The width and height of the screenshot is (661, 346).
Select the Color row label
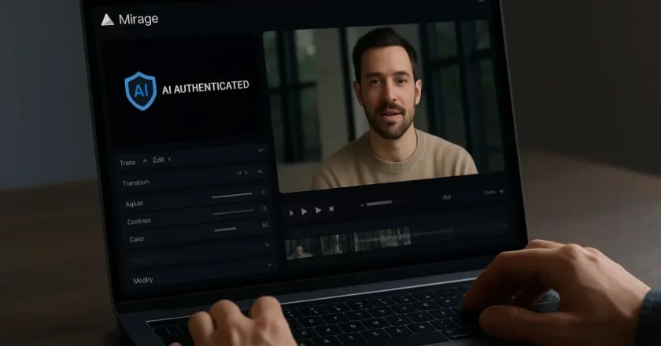tap(137, 239)
